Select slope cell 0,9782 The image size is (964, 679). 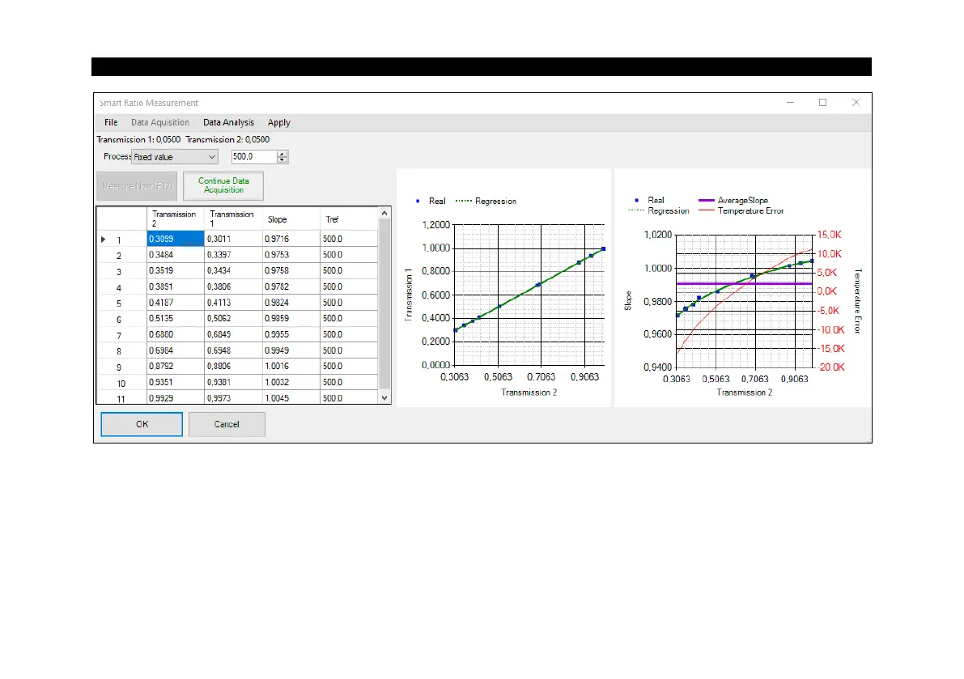(x=291, y=287)
